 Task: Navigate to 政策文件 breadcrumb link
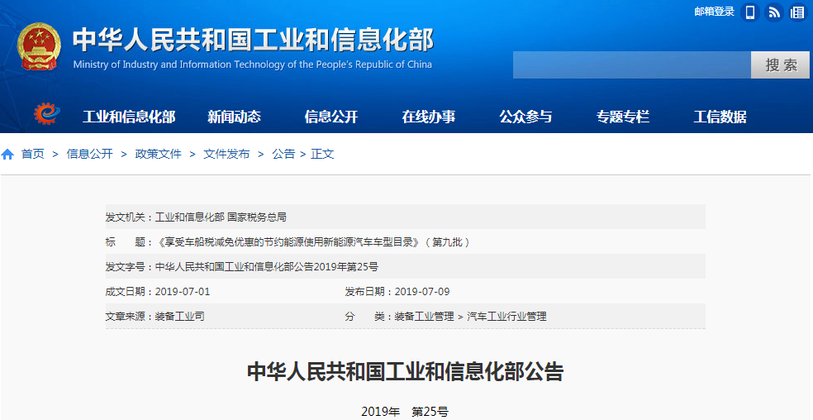(158, 155)
